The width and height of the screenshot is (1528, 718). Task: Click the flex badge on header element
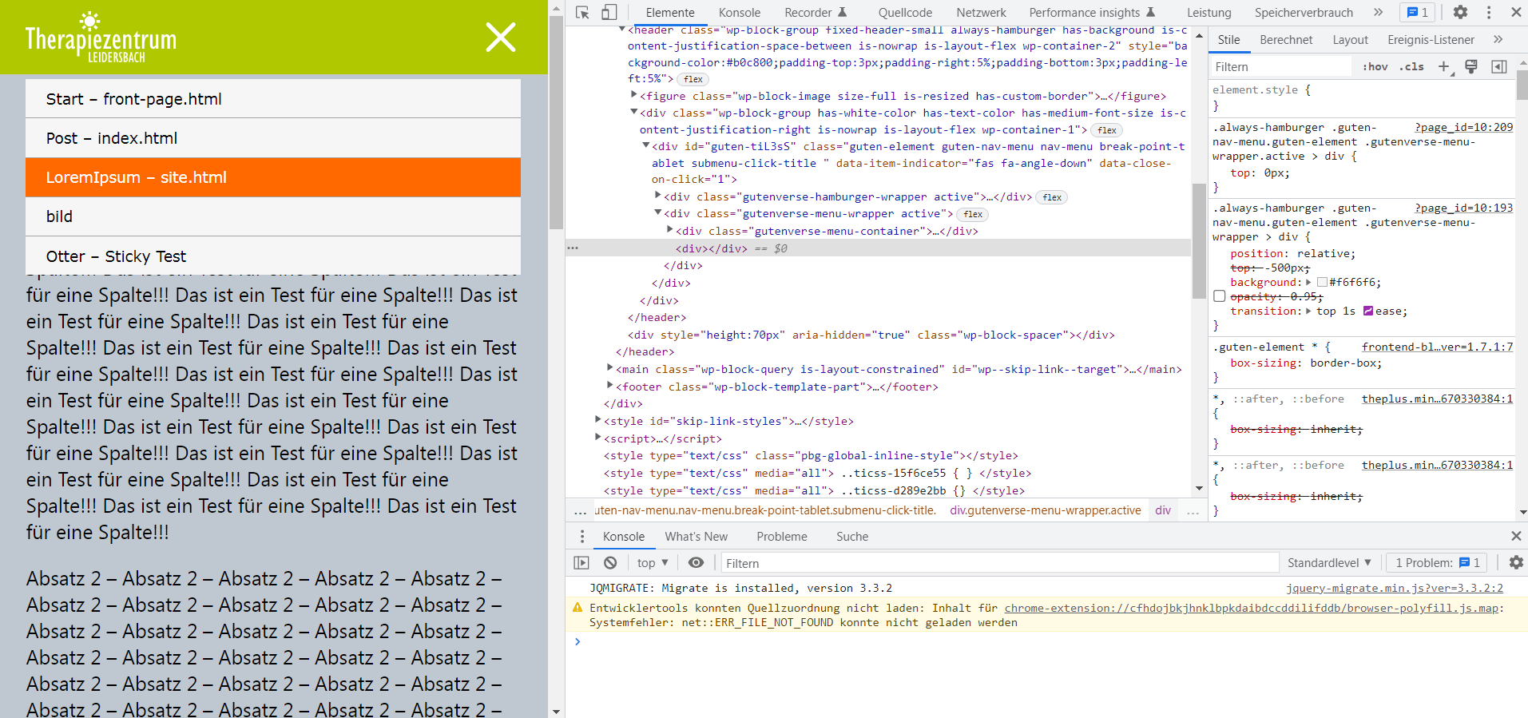point(693,79)
